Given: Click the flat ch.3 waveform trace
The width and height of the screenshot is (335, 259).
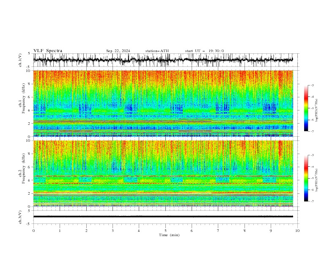Looking at the screenshot, I should [163, 217].
